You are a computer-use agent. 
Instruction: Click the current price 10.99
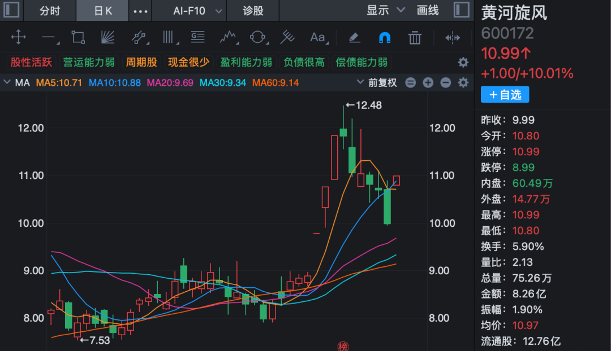coord(506,54)
